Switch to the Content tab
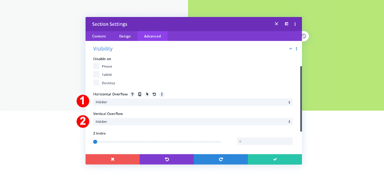 point(99,36)
